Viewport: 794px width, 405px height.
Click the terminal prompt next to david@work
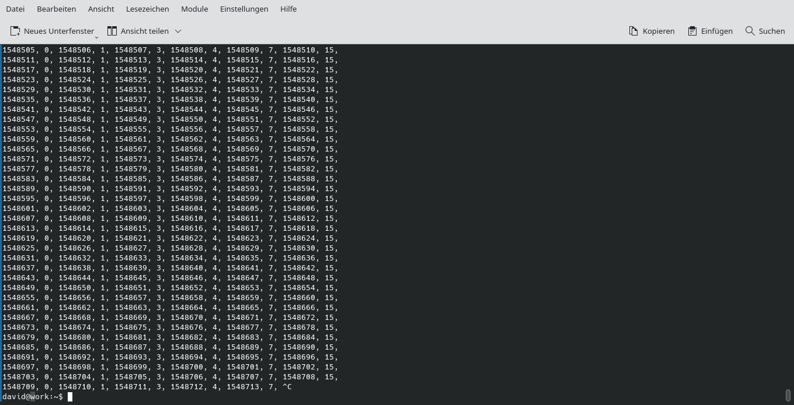pos(70,397)
